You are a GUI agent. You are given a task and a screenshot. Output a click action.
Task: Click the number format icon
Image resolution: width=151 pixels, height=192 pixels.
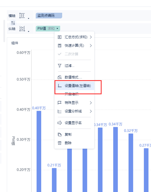click(x=60, y=77)
